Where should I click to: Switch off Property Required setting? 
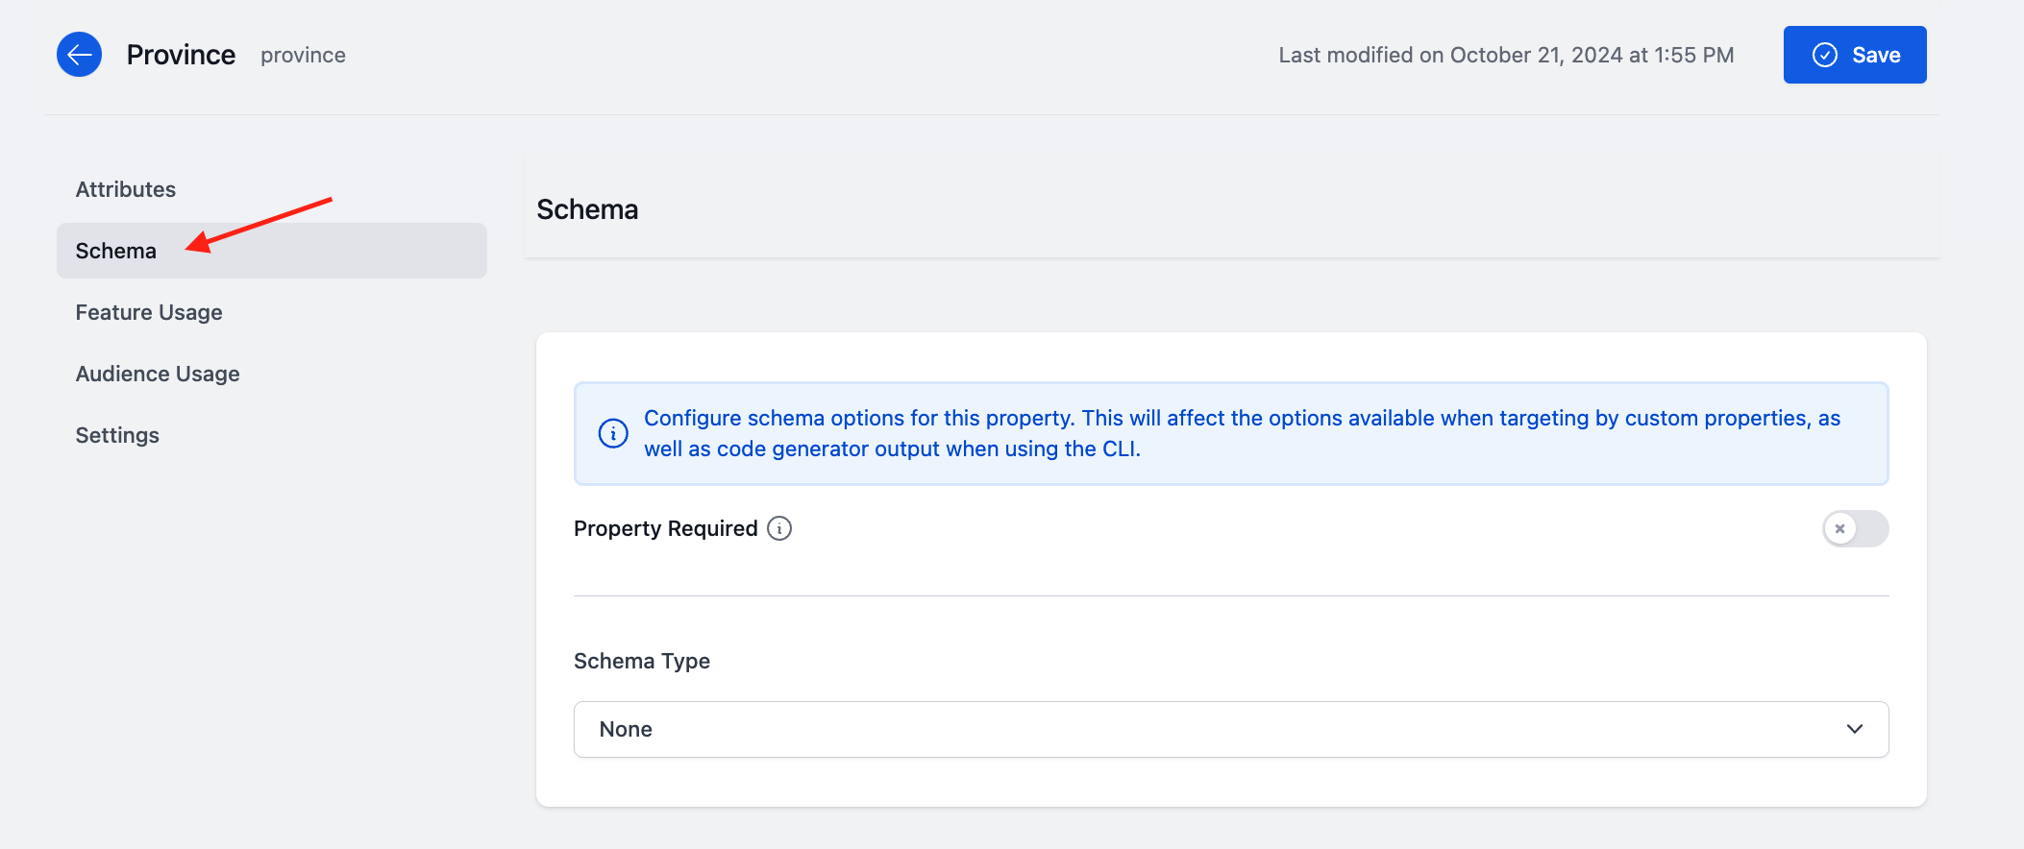click(1855, 528)
